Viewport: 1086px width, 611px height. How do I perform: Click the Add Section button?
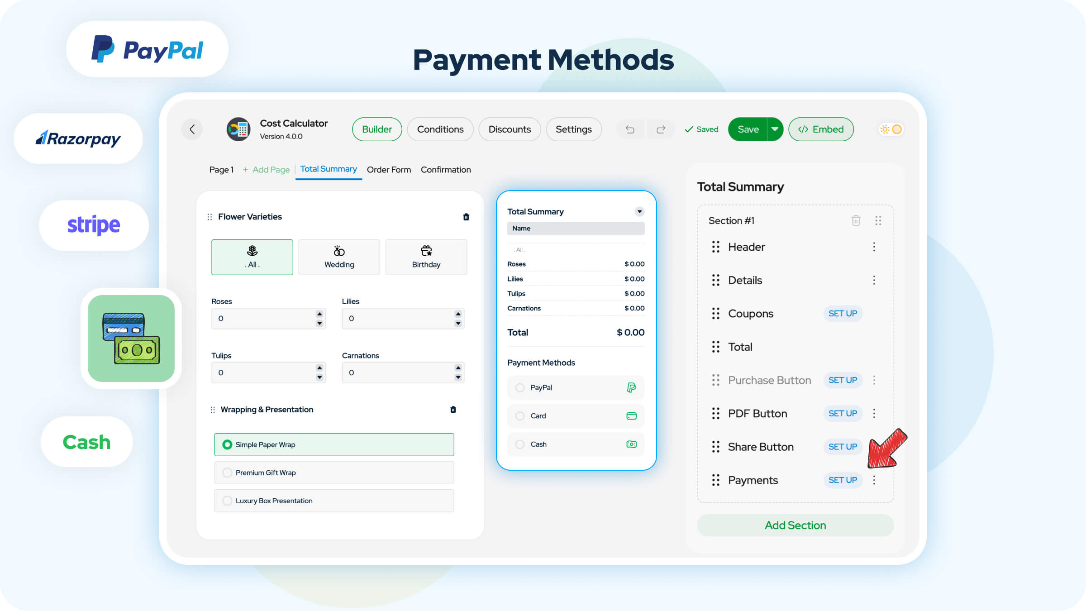click(795, 525)
